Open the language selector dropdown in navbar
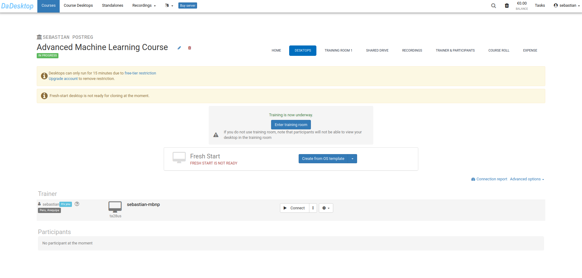This screenshot has height=278, width=582. (169, 6)
